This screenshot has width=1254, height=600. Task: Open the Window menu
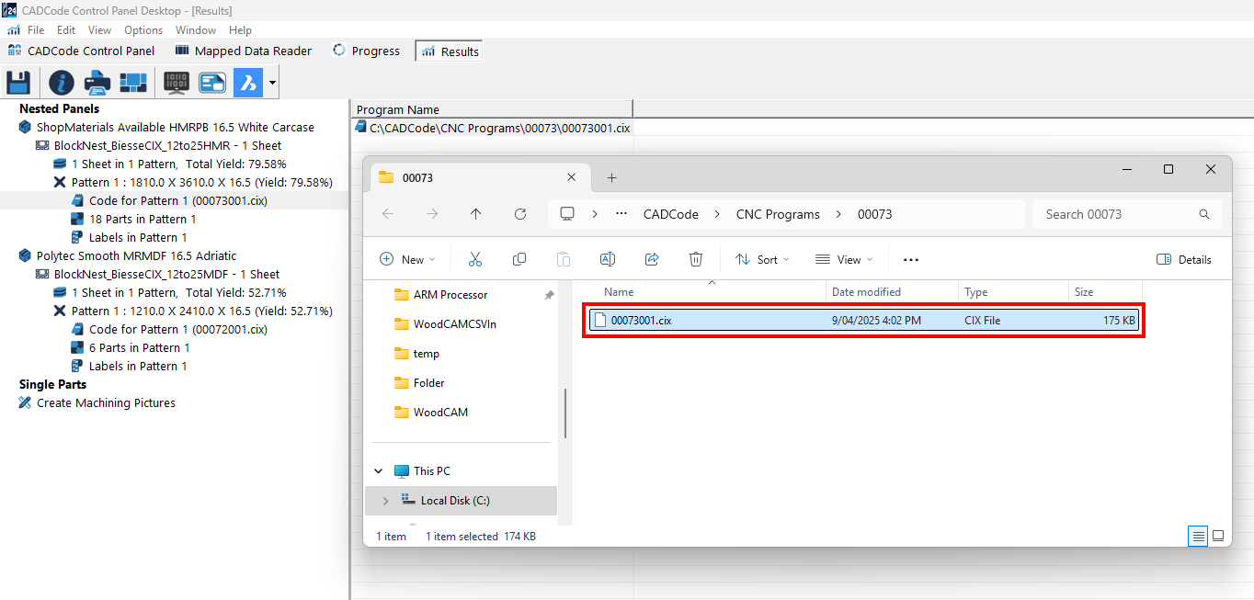tap(196, 30)
